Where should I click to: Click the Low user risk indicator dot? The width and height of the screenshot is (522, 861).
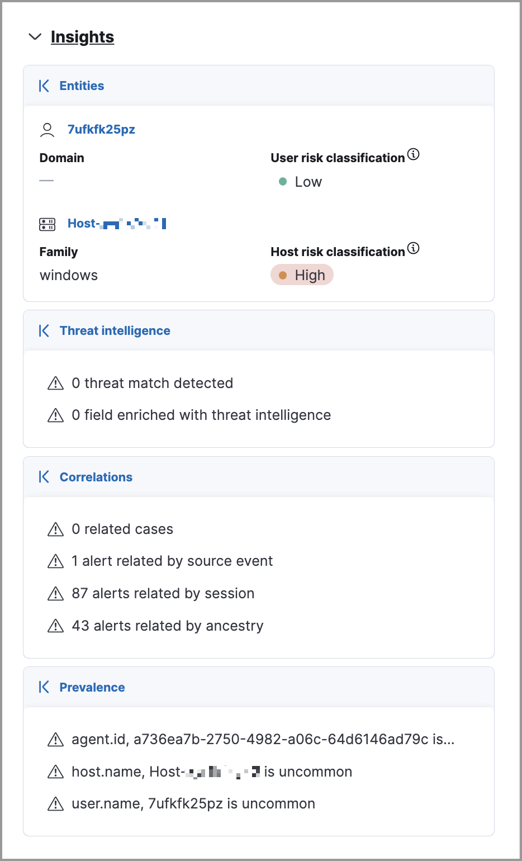click(283, 182)
